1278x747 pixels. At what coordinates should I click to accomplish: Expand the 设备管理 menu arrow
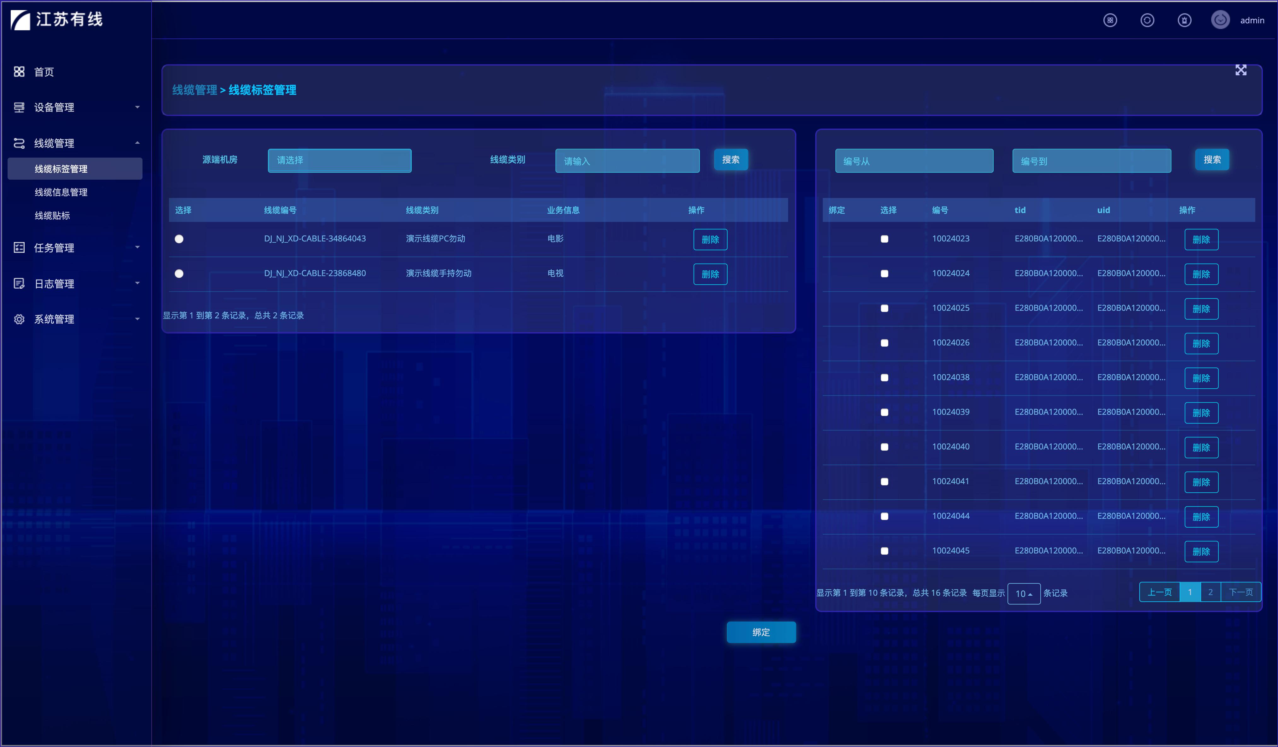137,107
